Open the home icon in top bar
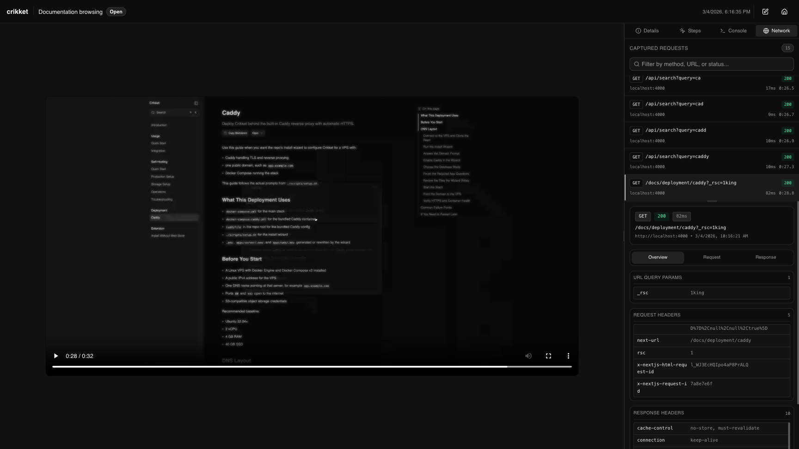This screenshot has height=449, width=799. click(x=784, y=12)
